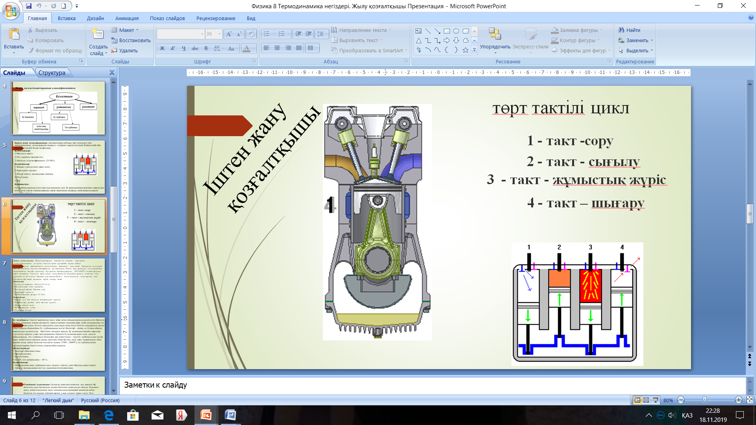Click the Paste (Вставить) icon
This screenshot has width=756, height=425.
[14, 35]
